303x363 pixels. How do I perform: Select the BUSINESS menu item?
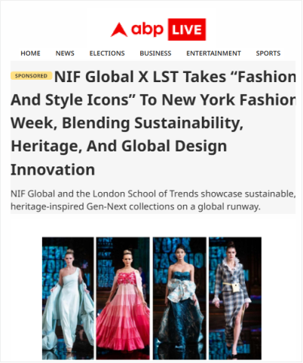(155, 53)
